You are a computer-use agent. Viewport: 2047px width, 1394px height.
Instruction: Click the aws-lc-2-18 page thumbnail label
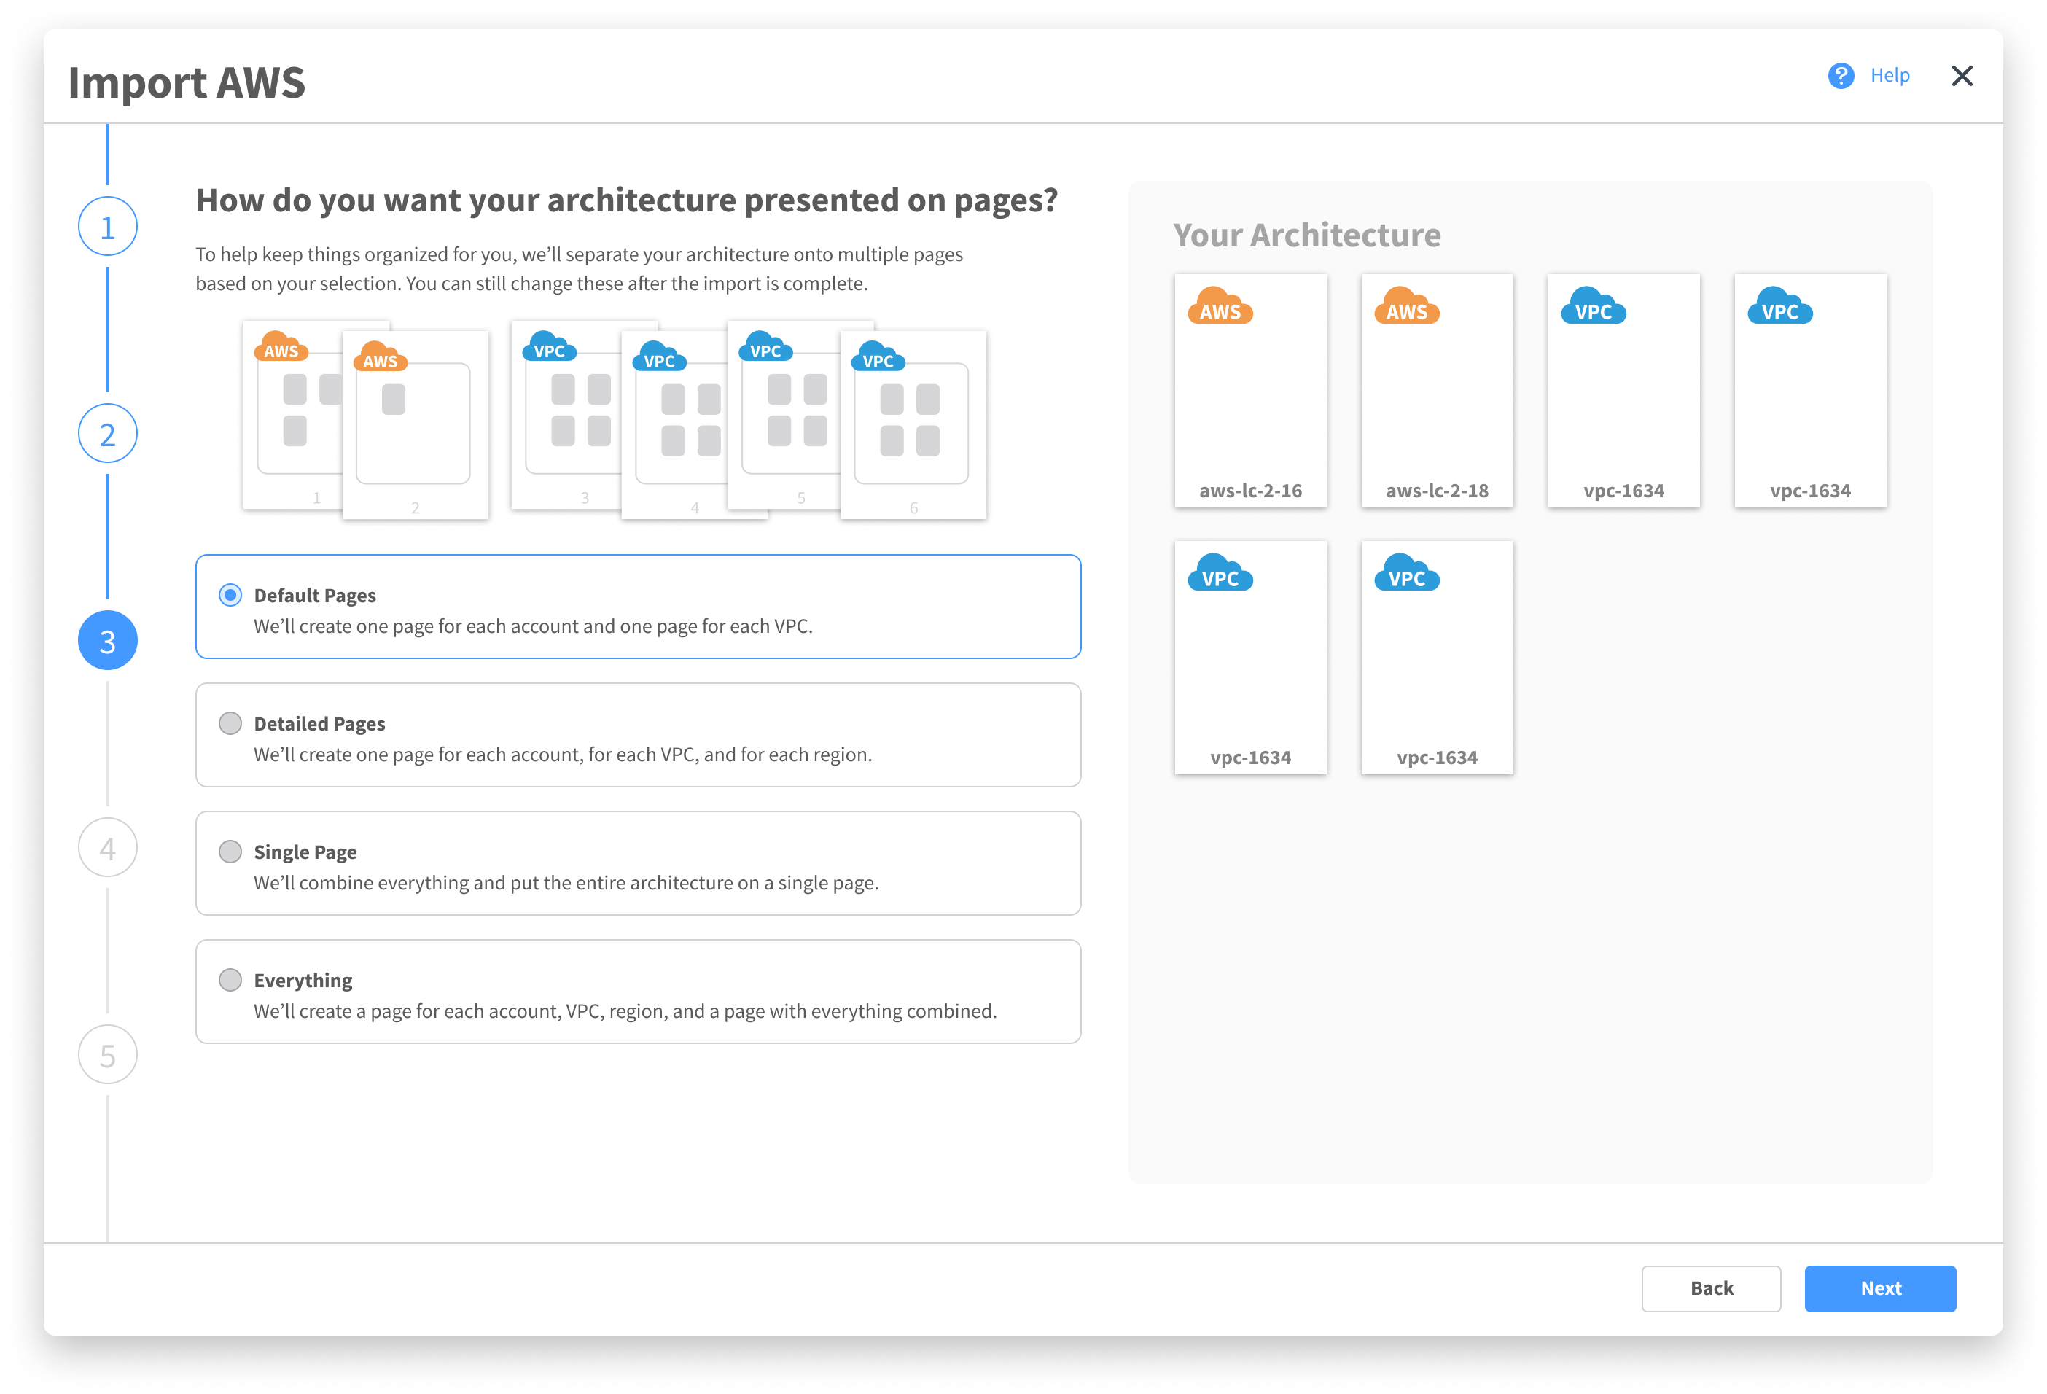tap(1437, 491)
